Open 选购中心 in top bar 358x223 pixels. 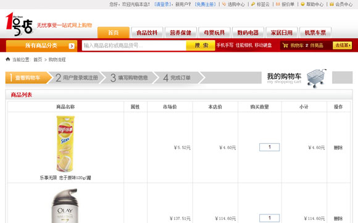tap(236, 4)
